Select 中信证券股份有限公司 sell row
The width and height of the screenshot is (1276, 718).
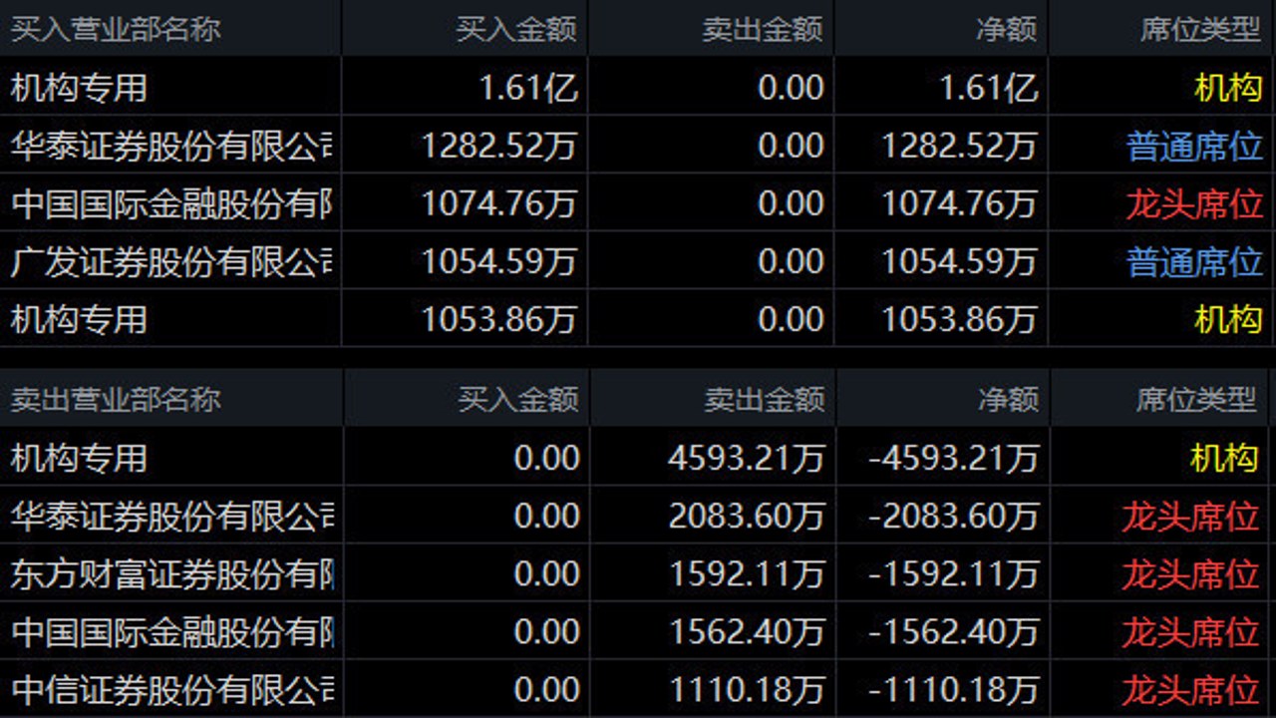[638, 689]
